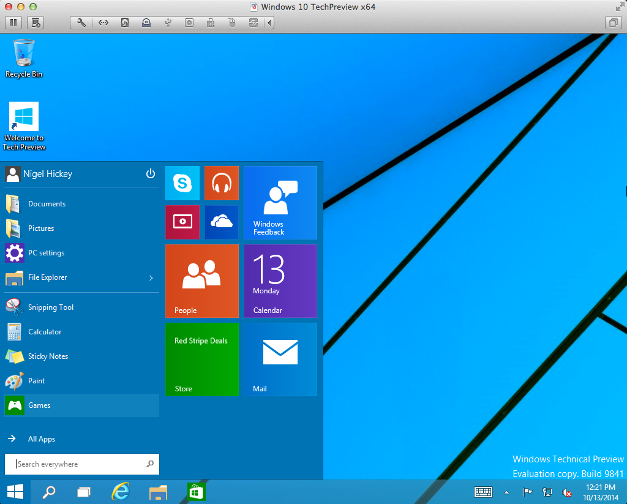This screenshot has width=627, height=504.
Task: Open the Skype tile
Action: (x=182, y=183)
